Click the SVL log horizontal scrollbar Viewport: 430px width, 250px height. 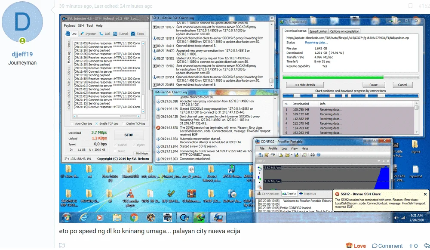[x=107, y=116]
